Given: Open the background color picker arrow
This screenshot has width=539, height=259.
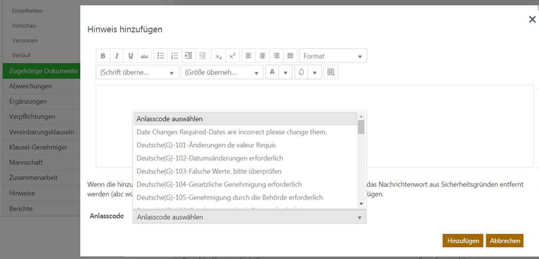Looking at the screenshot, I should coord(315,72).
